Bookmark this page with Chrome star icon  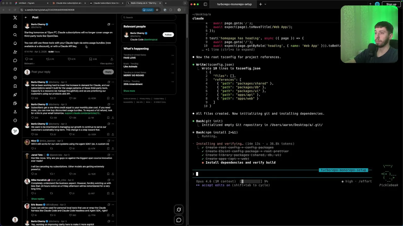click(157, 10)
